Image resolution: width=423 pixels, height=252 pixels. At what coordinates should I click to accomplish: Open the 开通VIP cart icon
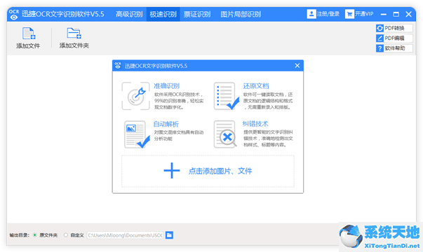coord(349,14)
